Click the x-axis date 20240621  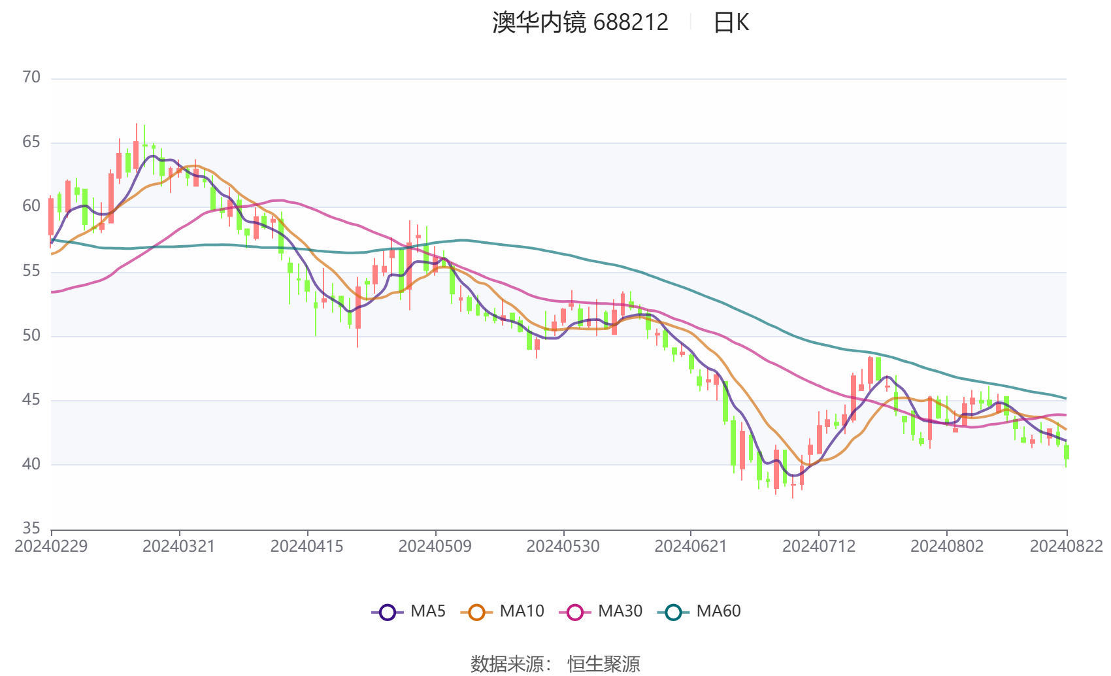pos(691,547)
